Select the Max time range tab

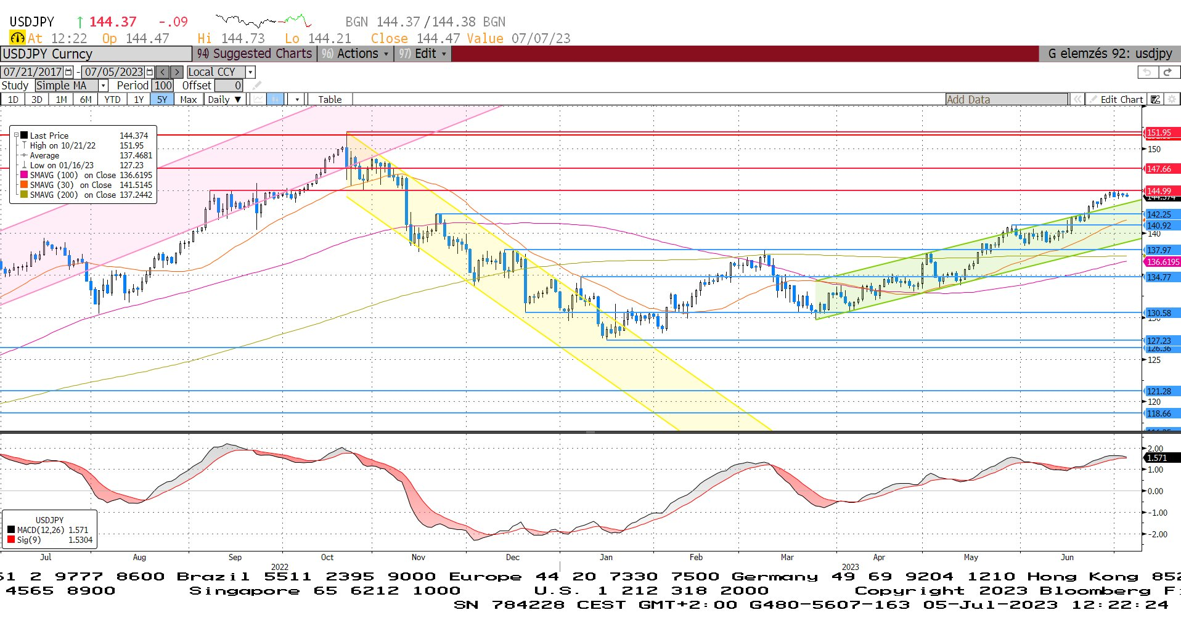[188, 99]
